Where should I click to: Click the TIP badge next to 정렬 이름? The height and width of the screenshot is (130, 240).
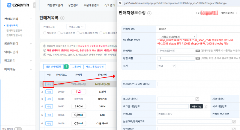click(198, 58)
